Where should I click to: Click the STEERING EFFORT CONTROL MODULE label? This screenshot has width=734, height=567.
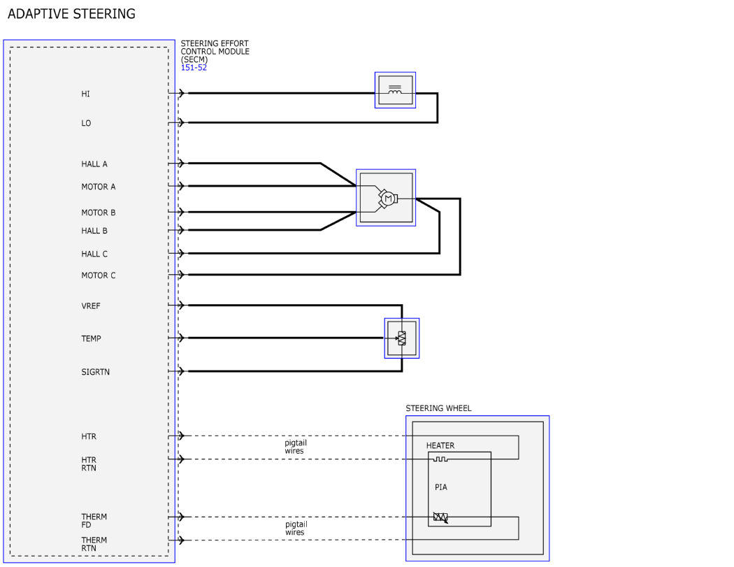coord(215,51)
